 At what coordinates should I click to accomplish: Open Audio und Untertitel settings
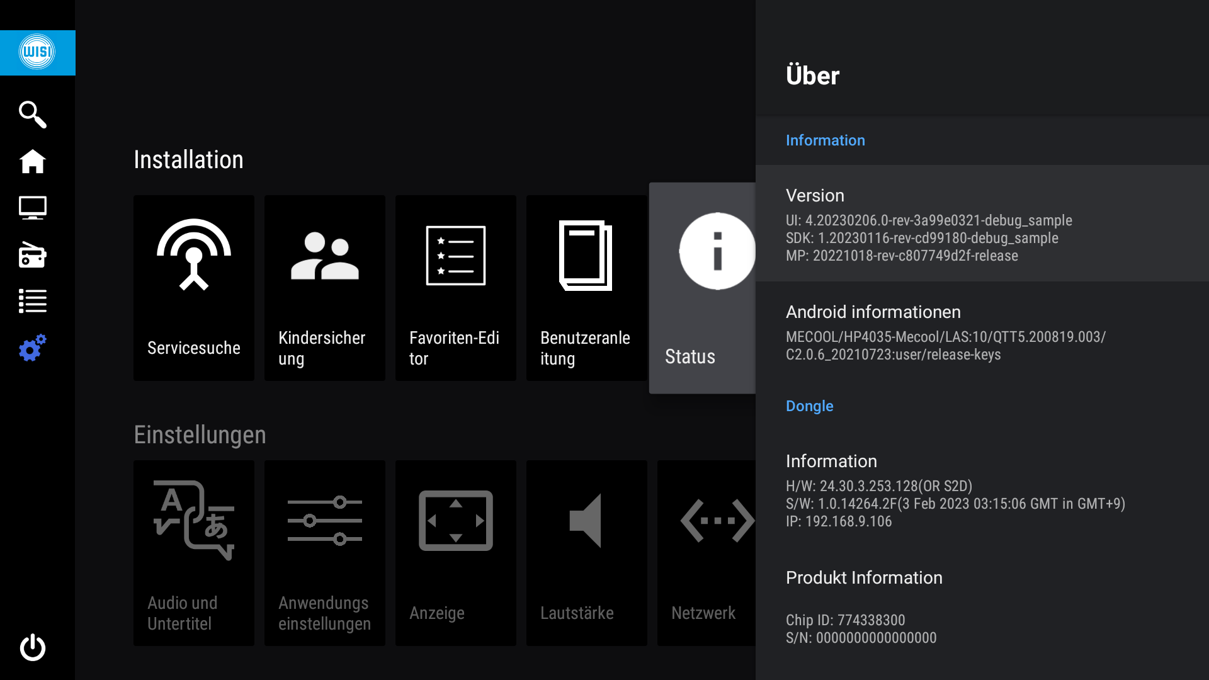click(x=194, y=553)
